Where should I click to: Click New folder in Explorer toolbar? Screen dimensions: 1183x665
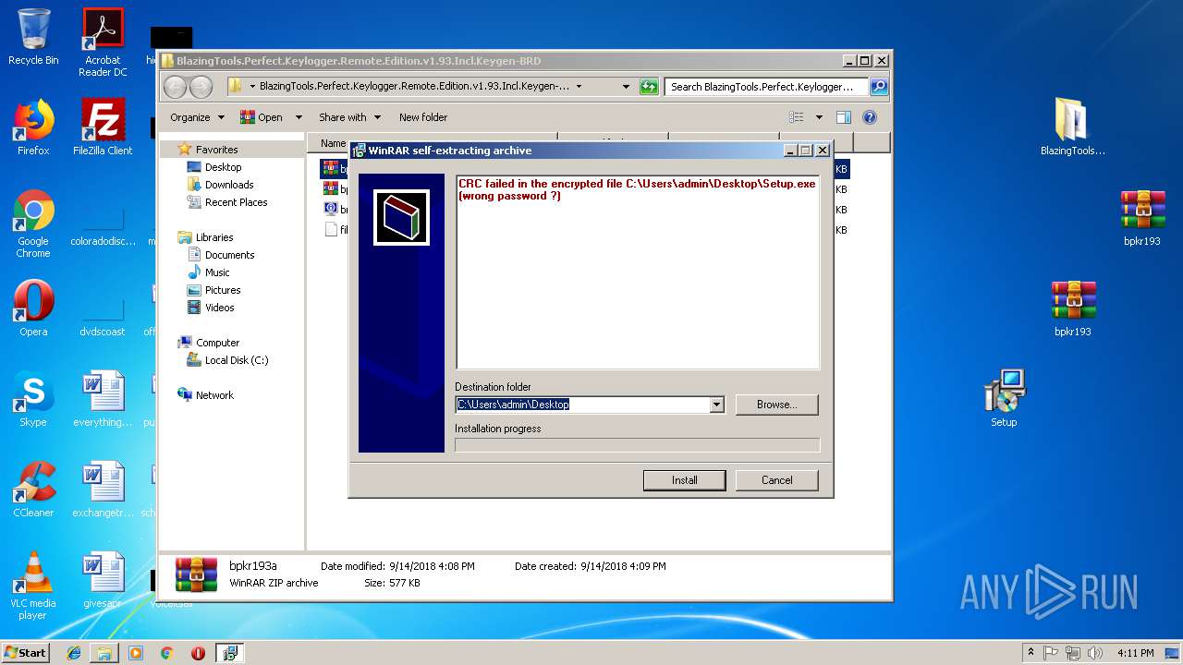[x=423, y=117]
